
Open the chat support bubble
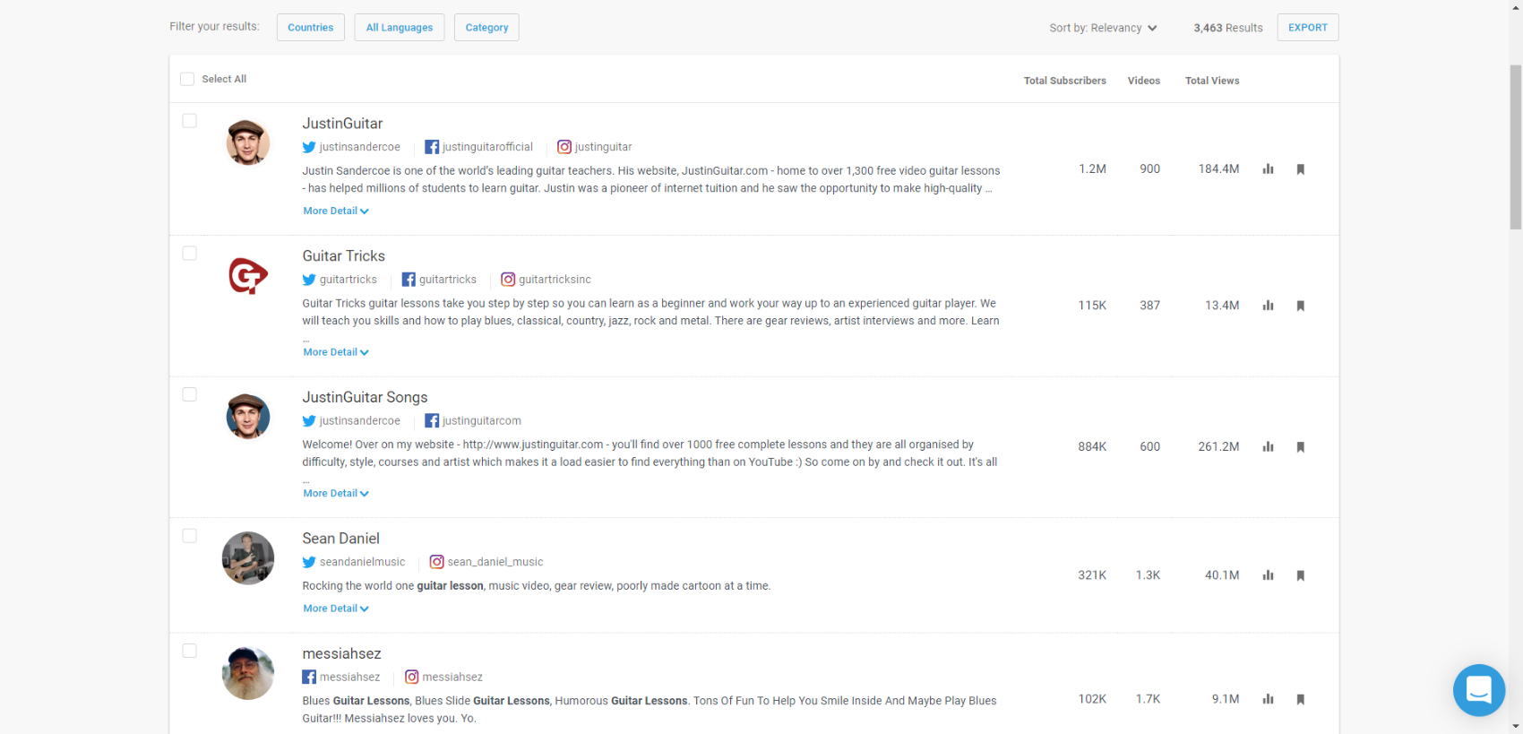tap(1479, 690)
